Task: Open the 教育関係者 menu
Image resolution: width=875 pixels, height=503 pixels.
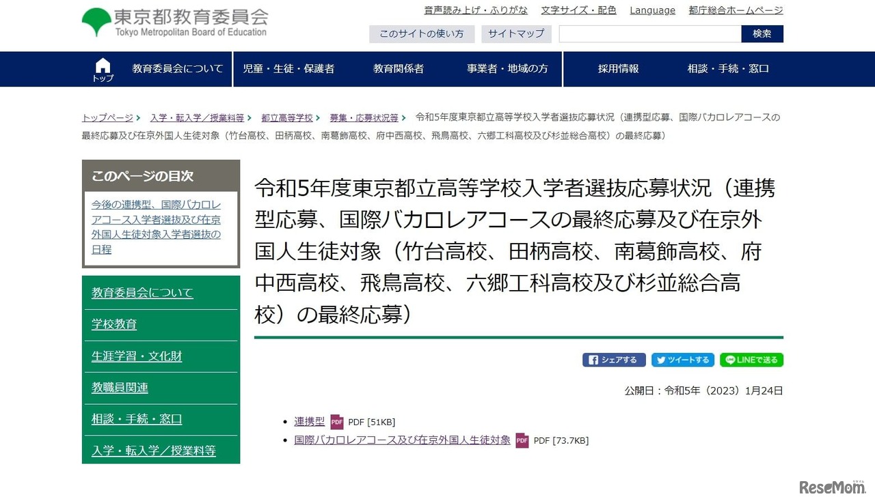Action: point(399,69)
